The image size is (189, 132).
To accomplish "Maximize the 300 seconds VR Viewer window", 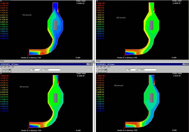I will 89,64.
